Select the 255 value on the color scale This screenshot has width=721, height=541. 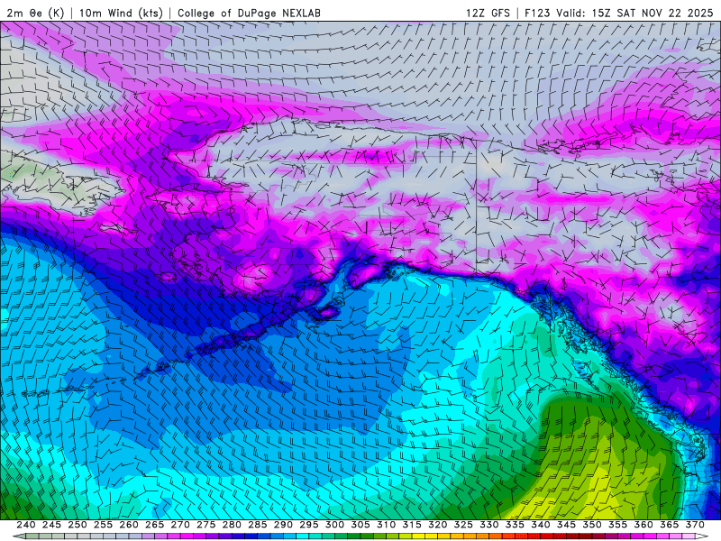click(103, 525)
